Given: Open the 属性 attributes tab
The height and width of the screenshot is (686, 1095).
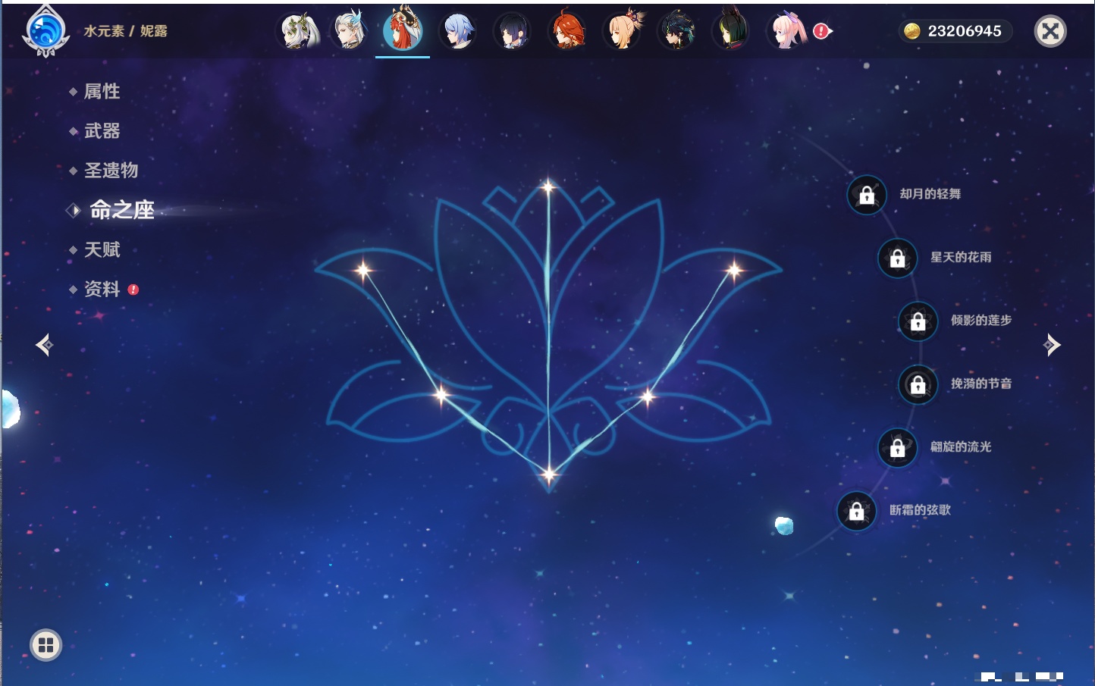Looking at the screenshot, I should 102,92.
